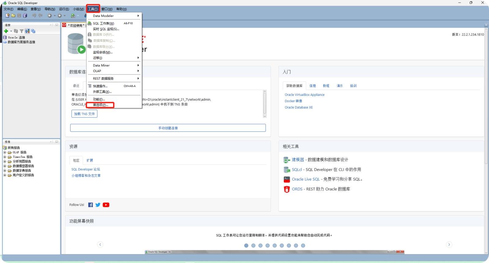489x263 pixels.
Task: Open the 帮助(H) menu
Action: pos(121,9)
